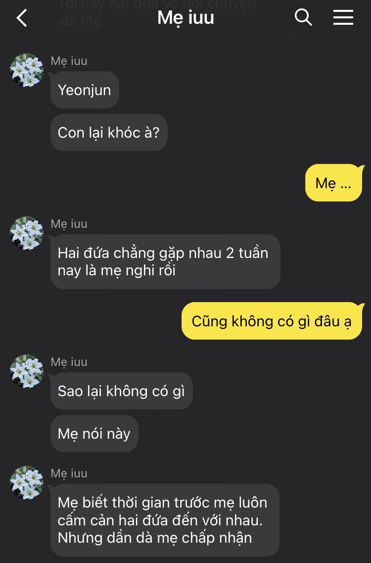Image resolution: width=371 pixels, height=563 pixels.
Task: Open search in the chat
Action: pyautogui.click(x=303, y=17)
